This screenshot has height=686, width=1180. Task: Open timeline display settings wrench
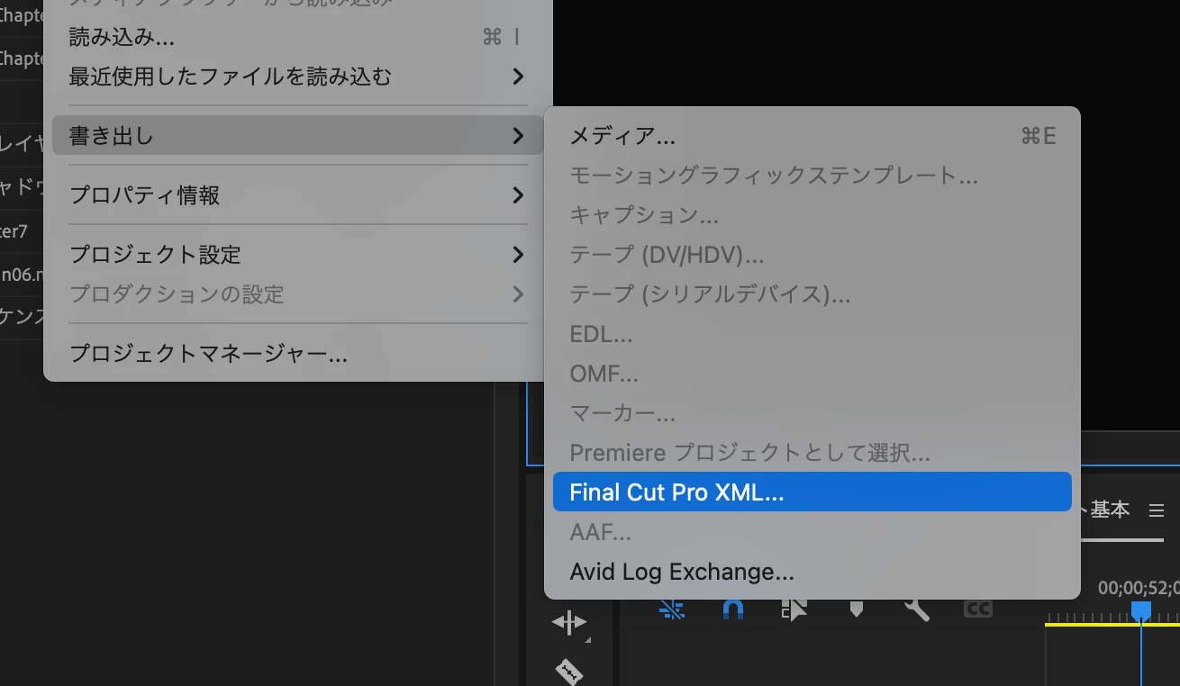click(916, 609)
